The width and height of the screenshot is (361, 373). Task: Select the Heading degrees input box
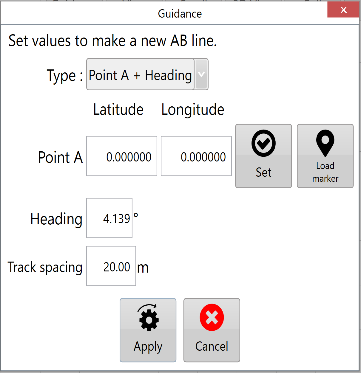click(x=109, y=218)
